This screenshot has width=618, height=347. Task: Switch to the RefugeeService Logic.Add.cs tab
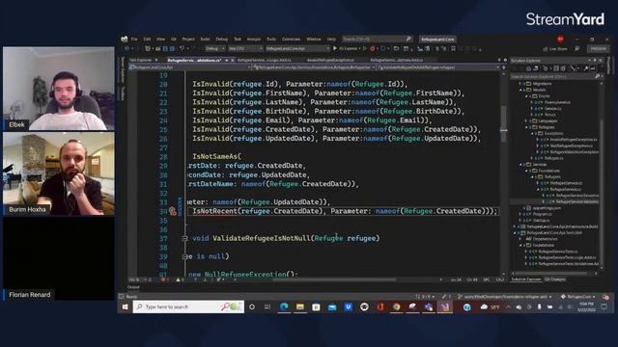264,60
